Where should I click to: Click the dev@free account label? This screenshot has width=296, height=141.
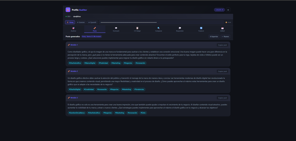point(77,16)
